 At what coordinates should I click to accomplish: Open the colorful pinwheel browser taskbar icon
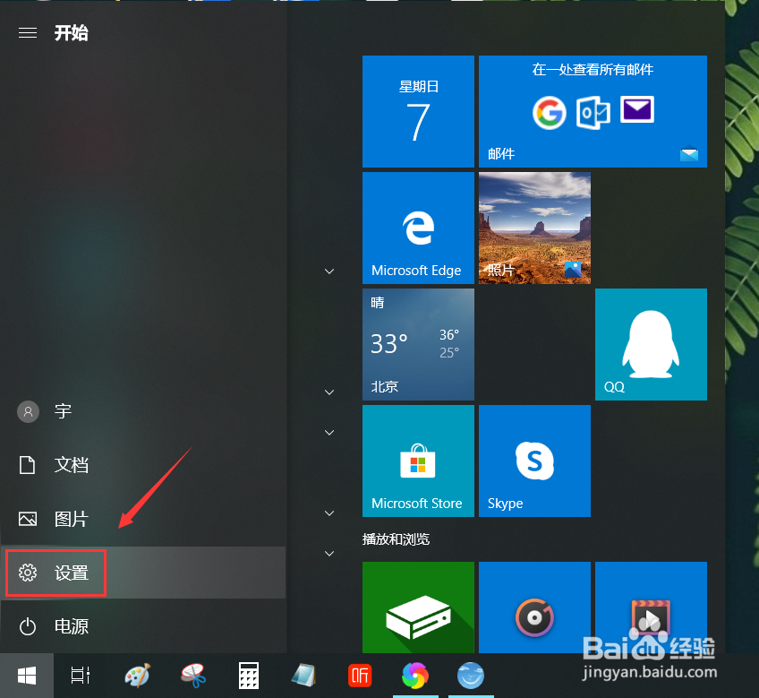(415, 676)
